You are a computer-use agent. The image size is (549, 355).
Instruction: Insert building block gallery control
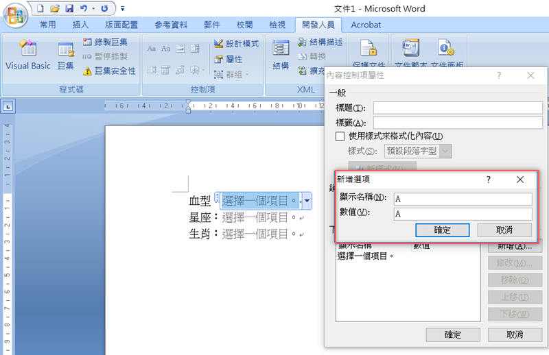click(x=180, y=70)
